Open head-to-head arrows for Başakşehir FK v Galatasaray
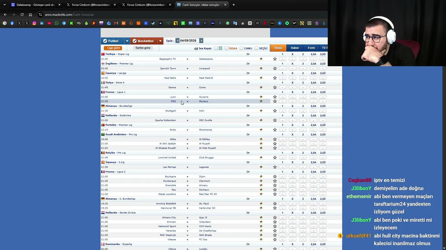Screen dimensions: 446x250 click(261, 59)
